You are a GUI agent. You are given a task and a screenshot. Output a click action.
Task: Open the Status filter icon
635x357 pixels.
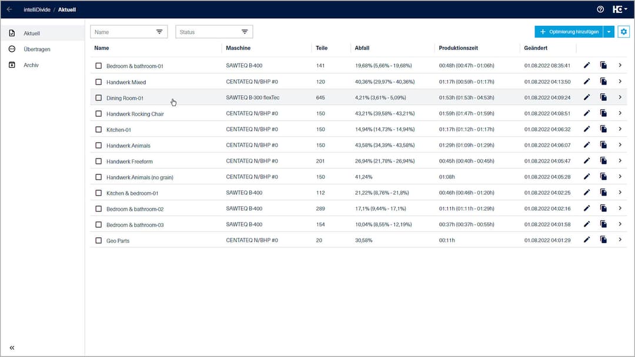(245, 32)
